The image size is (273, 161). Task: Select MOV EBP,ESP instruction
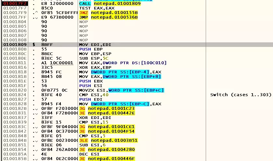(x=95, y=54)
